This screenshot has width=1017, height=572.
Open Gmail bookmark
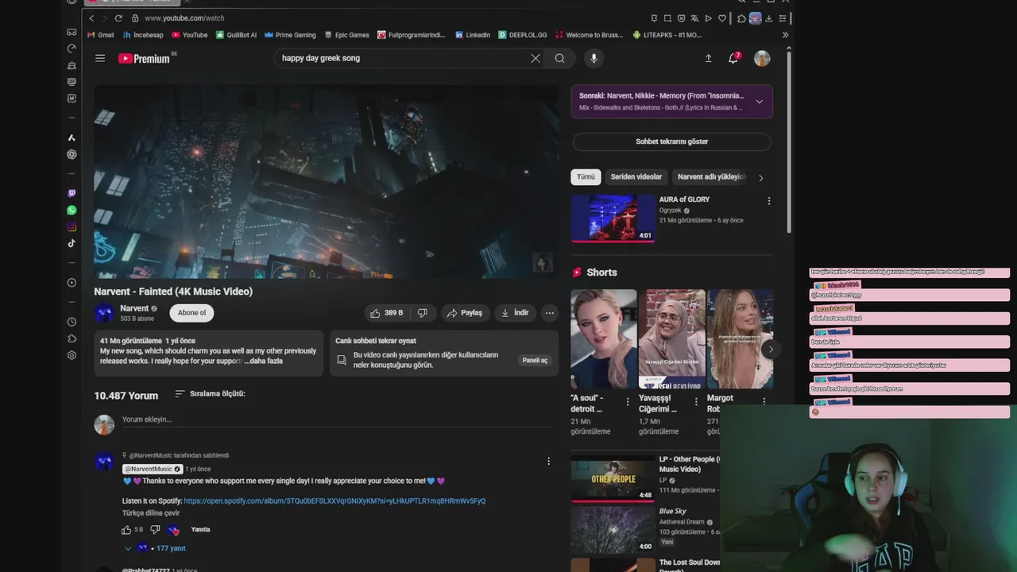pos(100,35)
